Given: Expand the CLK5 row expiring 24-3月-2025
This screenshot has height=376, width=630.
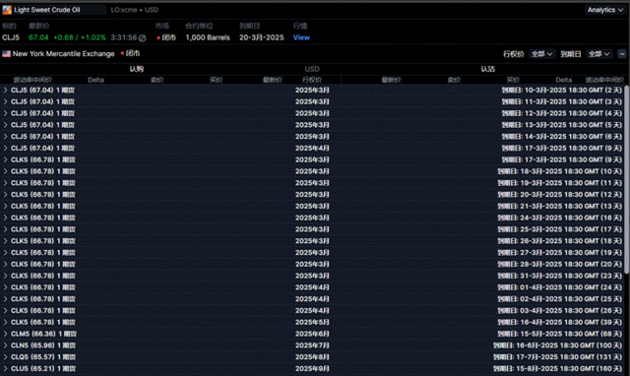Looking at the screenshot, I should coord(5,219).
